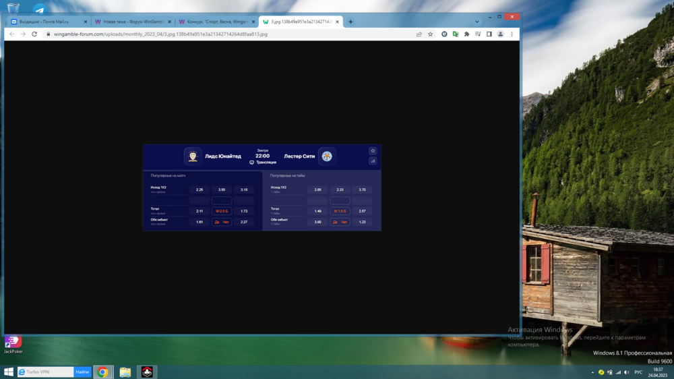This screenshot has width=674, height=379.
Task: Open Chrome from the taskbar
Action: (x=103, y=372)
